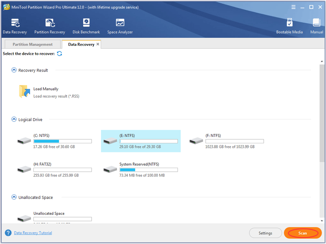Open the Space Analyzer tool
The height and width of the screenshot is (244, 326).
120,26
